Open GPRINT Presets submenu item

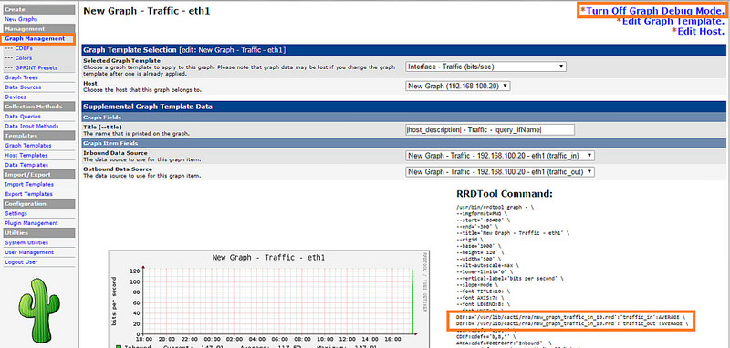tap(31, 67)
